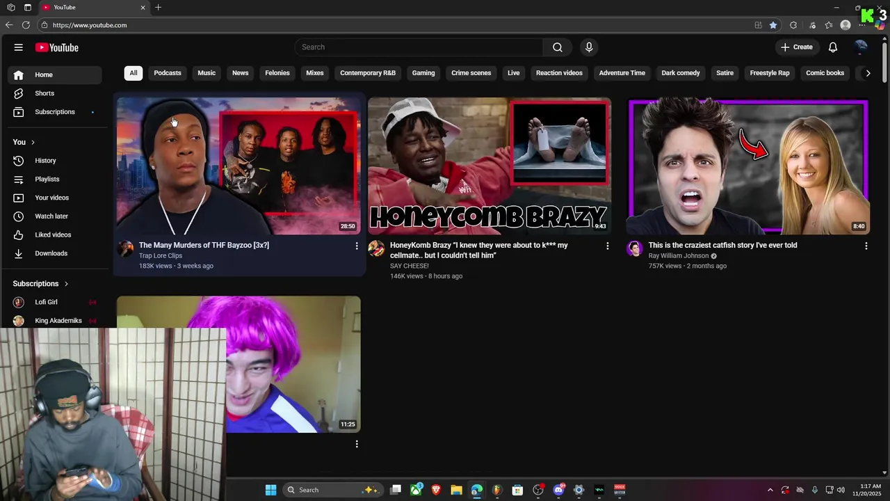Play The Many Murders of THF Bayzoo thumbnail
This screenshot has width=890, height=501.
[x=238, y=166]
